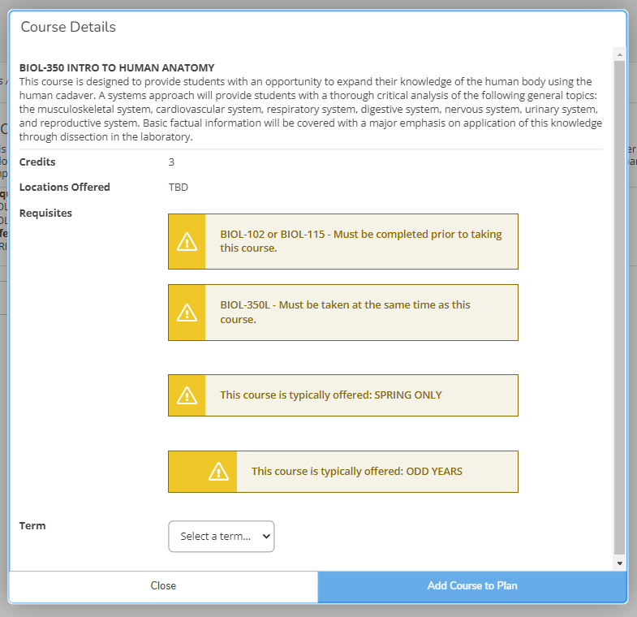Click the Course Details title
The image size is (637, 617).
[x=68, y=27]
